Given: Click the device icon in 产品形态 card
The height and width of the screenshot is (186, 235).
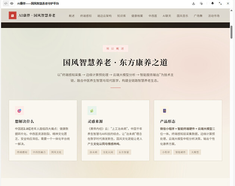Looking at the screenshot, I should tap(164, 111).
